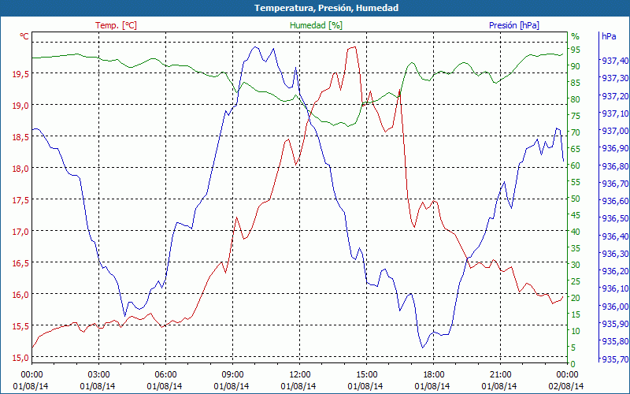The width and height of the screenshot is (630, 394).
Task: Click humidity axis value 85
Action: click(x=576, y=83)
